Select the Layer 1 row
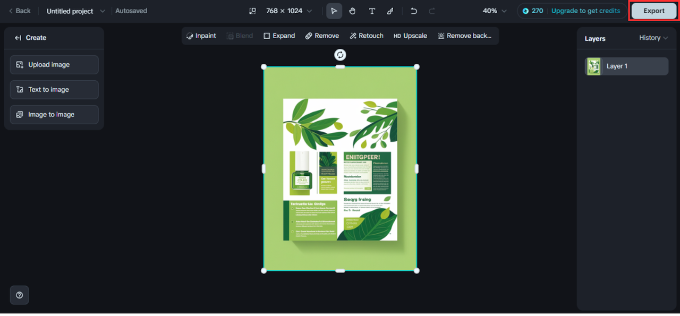This screenshot has height=316, width=680. coord(627,66)
